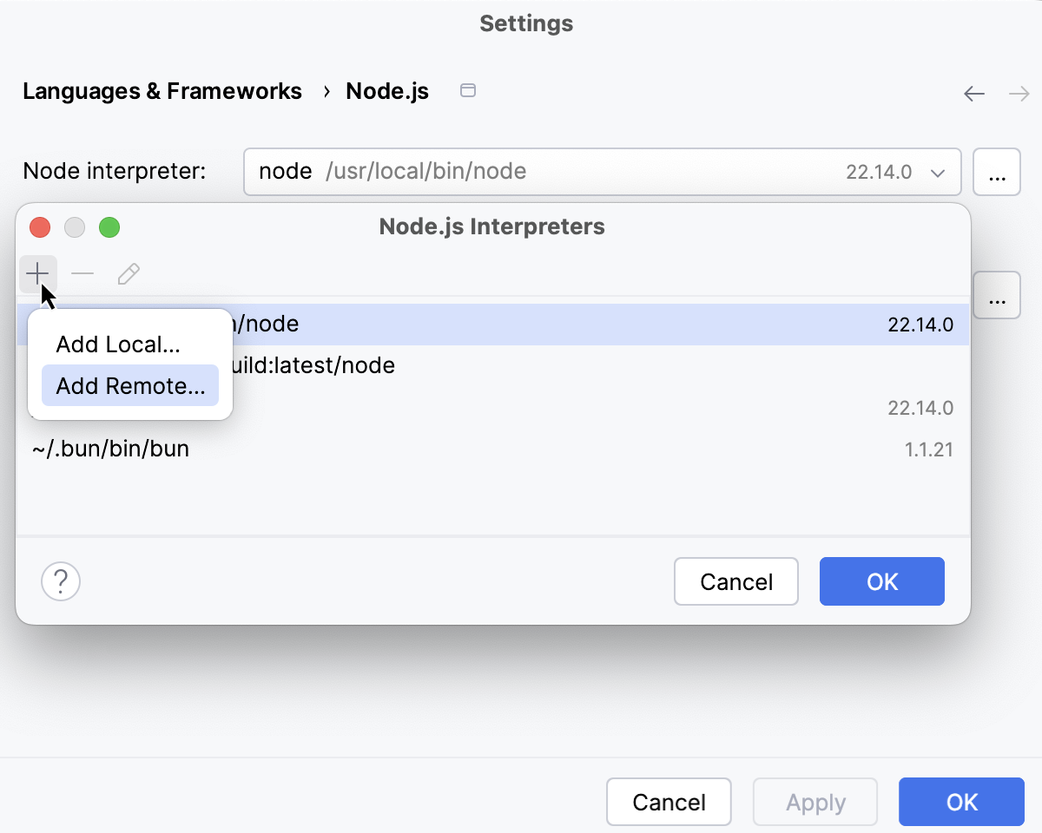Navigate forward using the right arrow icon
The image size is (1042, 833).
pyautogui.click(x=1019, y=93)
